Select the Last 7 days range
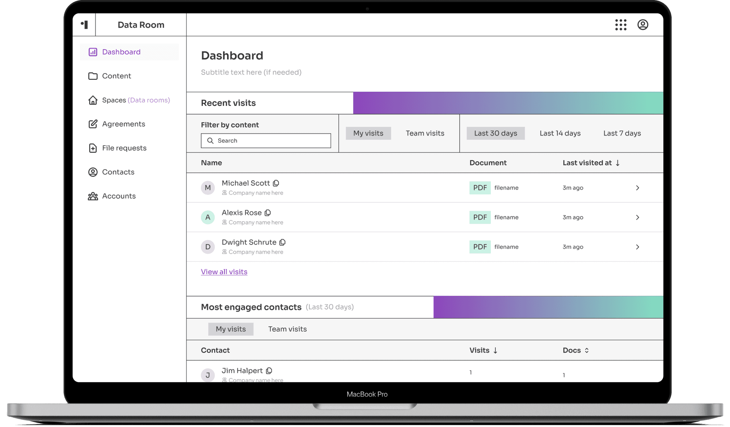Viewport: 730px width, 427px height. coord(622,133)
